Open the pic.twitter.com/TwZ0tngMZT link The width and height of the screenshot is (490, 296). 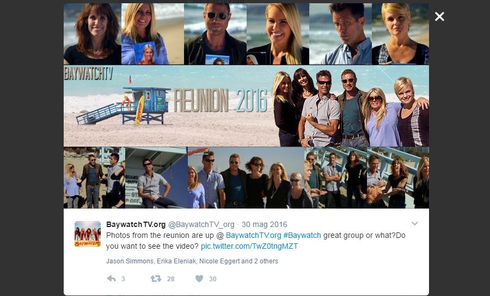click(x=249, y=246)
